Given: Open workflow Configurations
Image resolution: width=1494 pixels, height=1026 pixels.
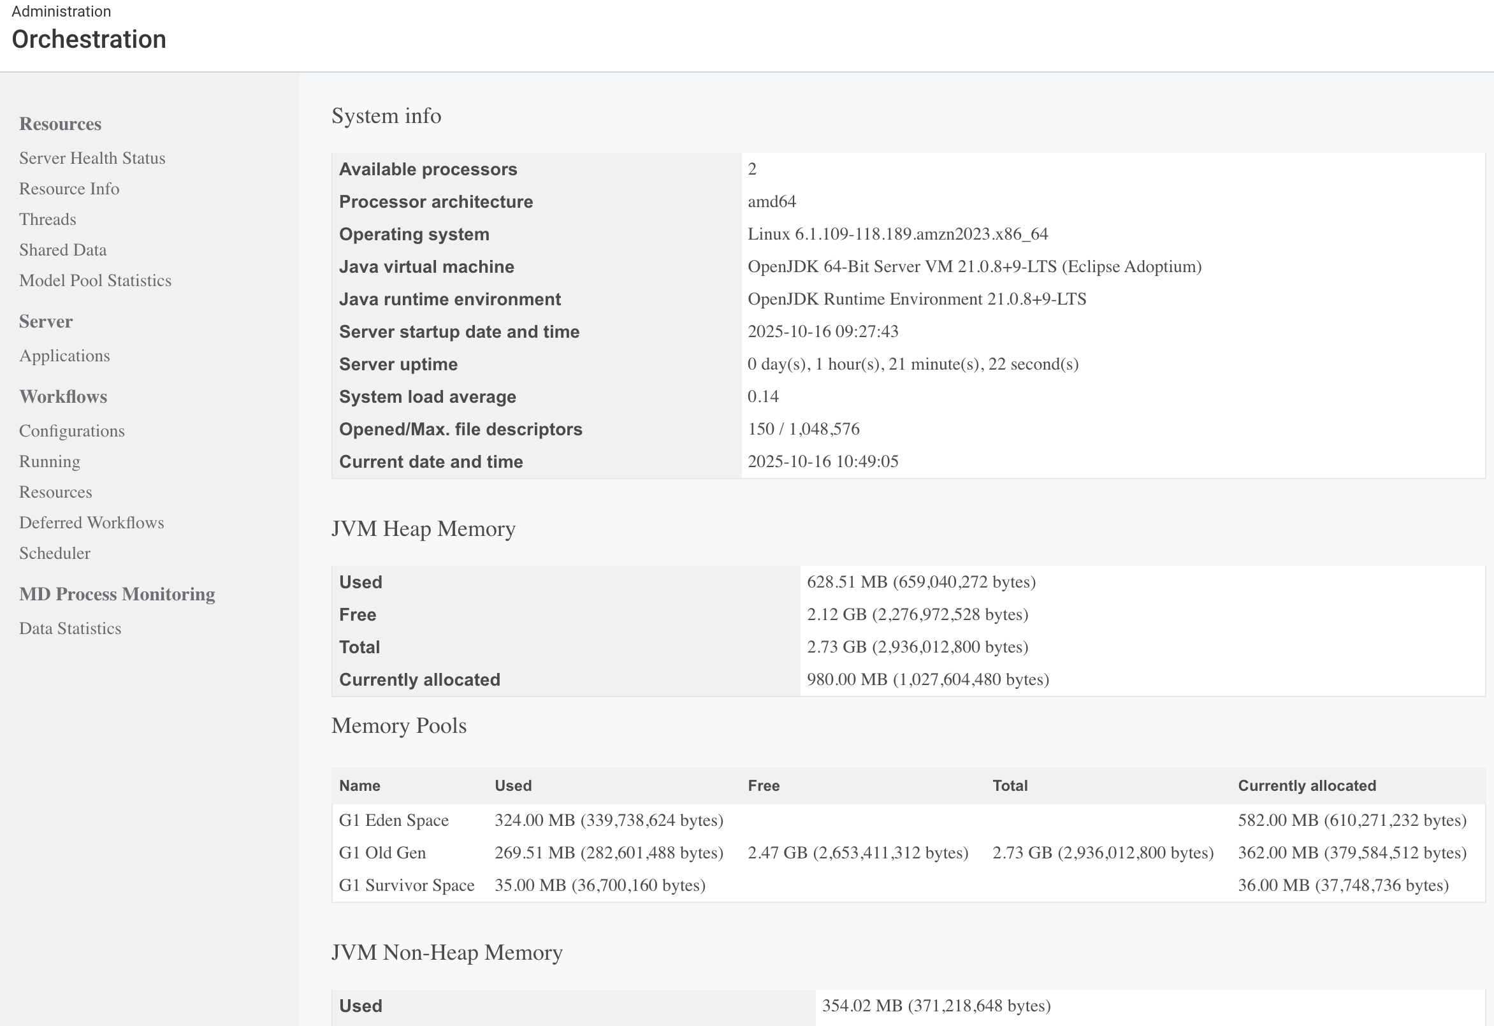Looking at the screenshot, I should [72, 431].
